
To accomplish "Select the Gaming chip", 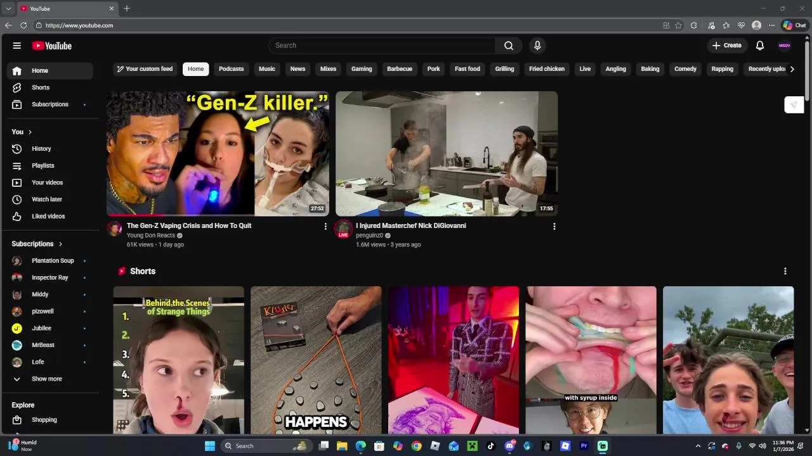I will point(362,69).
